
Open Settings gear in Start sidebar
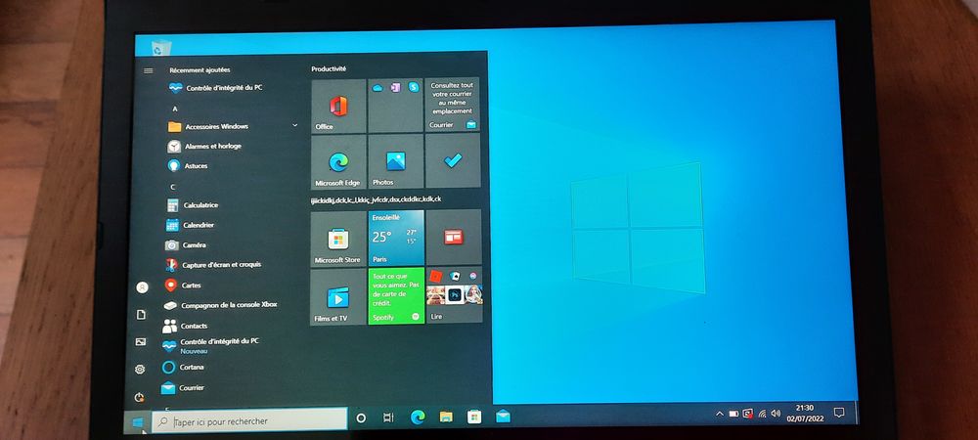tap(140, 369)
